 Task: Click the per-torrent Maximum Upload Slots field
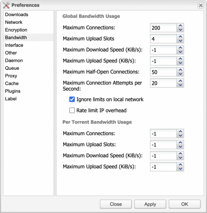pyautogui.click(x=163, y=145)
